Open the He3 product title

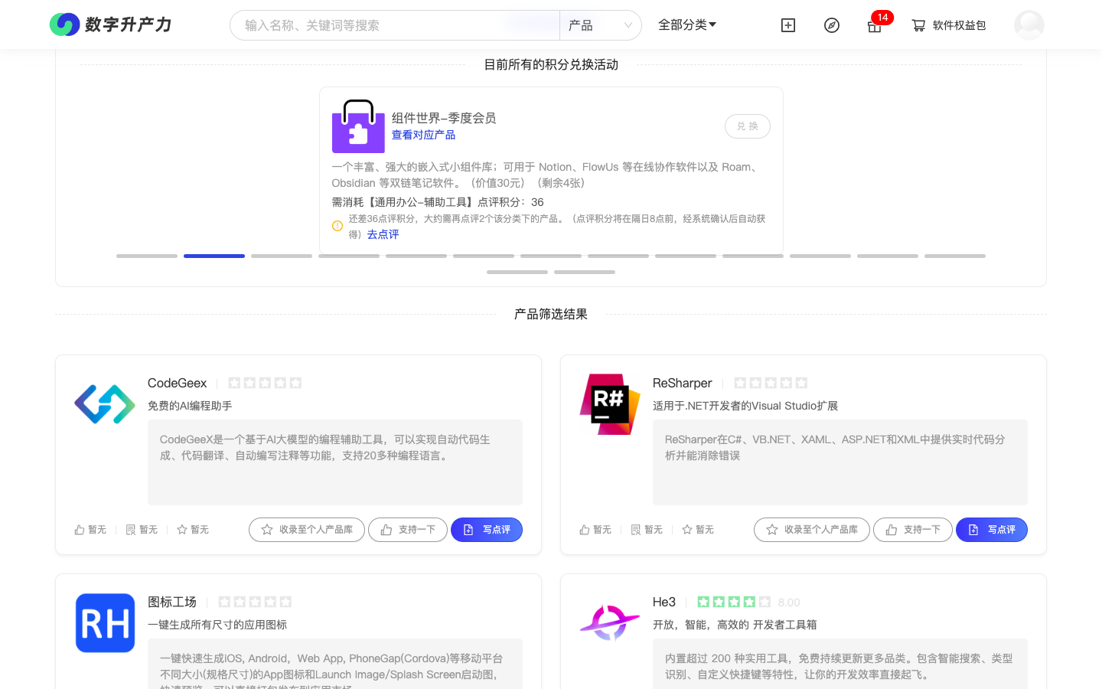tap(664, 602)
